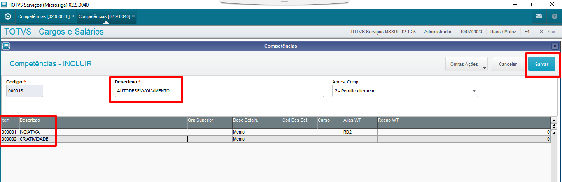Focus the Descricao field AUTODESENVOLVIMENTO

tap(219, 91)
